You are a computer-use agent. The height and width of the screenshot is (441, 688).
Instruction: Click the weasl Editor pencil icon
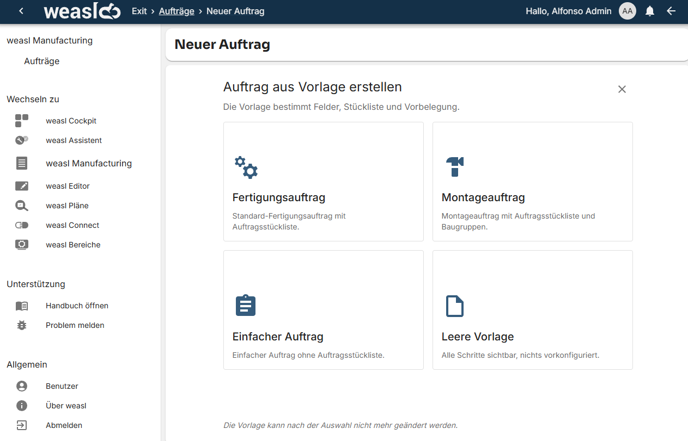coord(22,186)
